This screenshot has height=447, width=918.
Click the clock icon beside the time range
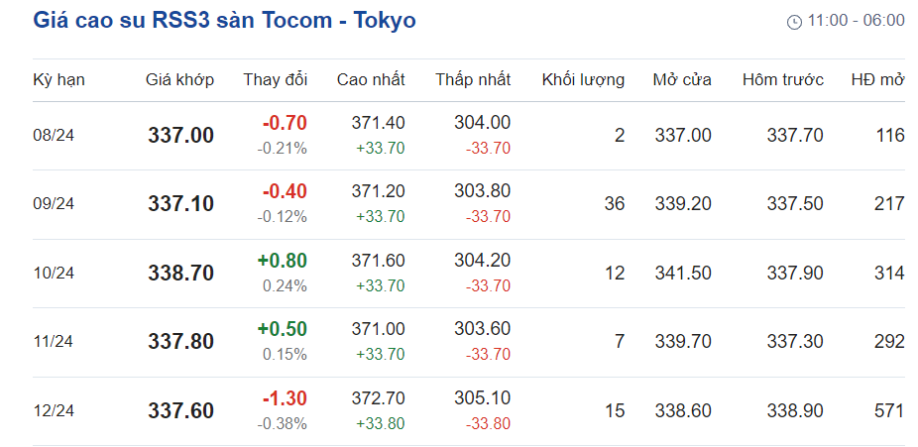pyautogui.click(x=794, y=21)
